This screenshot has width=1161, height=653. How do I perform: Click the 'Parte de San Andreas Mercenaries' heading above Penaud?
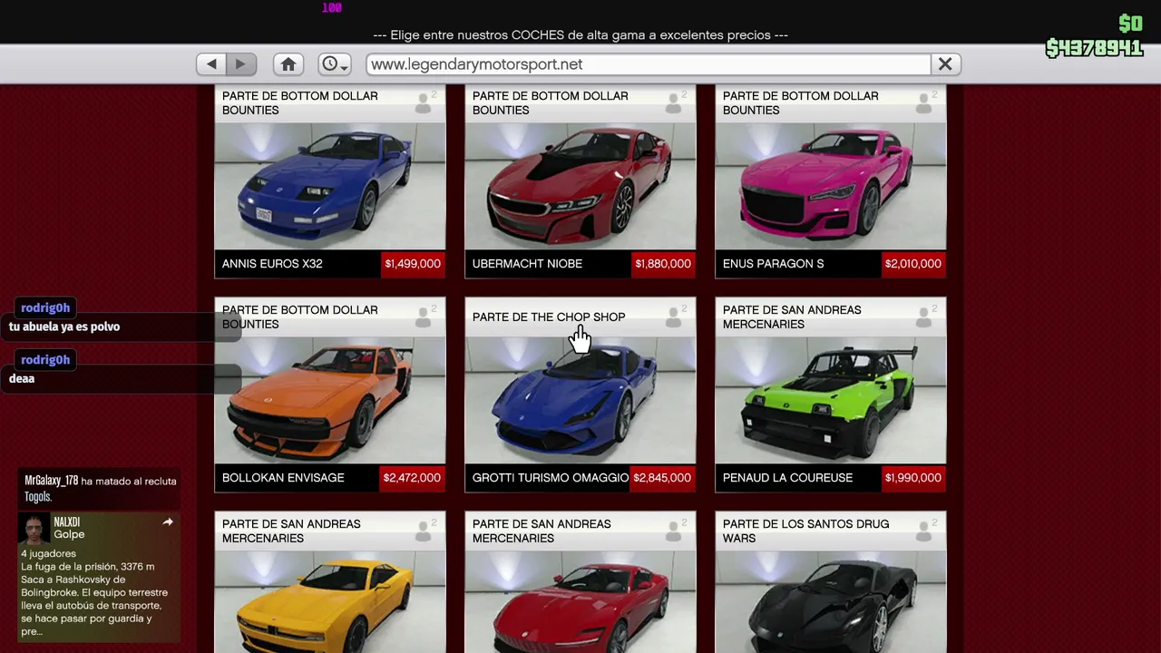pos(792,317)
